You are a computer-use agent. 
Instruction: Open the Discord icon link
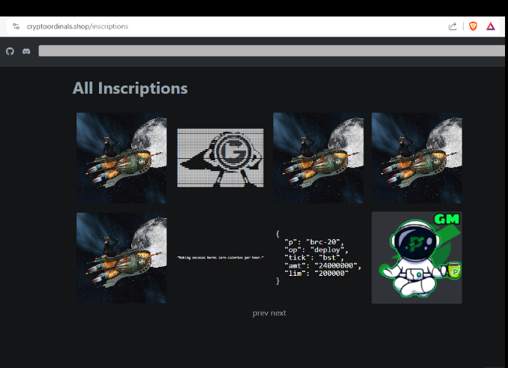tap(26, 51)
